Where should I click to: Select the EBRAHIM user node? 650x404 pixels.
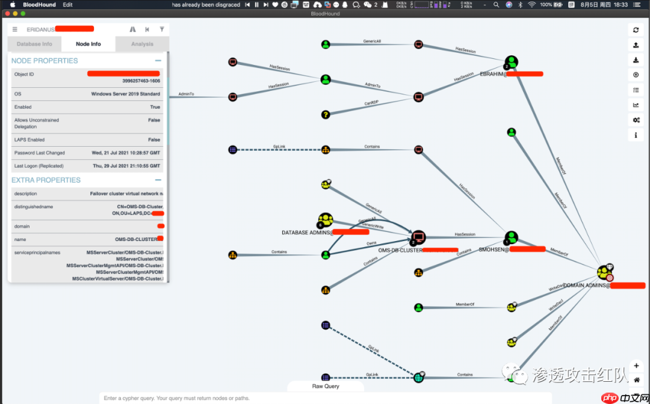point(512,63)
